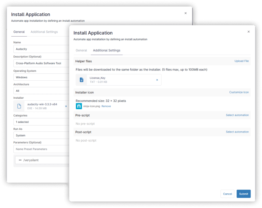Click the Customize Icon link
Image resolution: width=262 pixels, height=208 pixels.
(239, 92)
